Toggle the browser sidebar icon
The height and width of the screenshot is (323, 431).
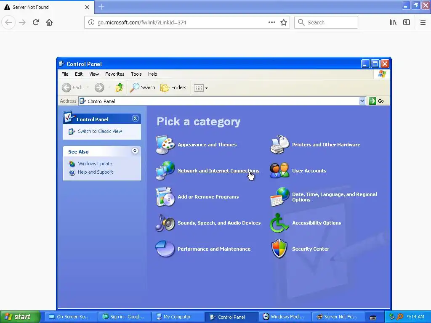pyautogui.click(x=407, y=23)
